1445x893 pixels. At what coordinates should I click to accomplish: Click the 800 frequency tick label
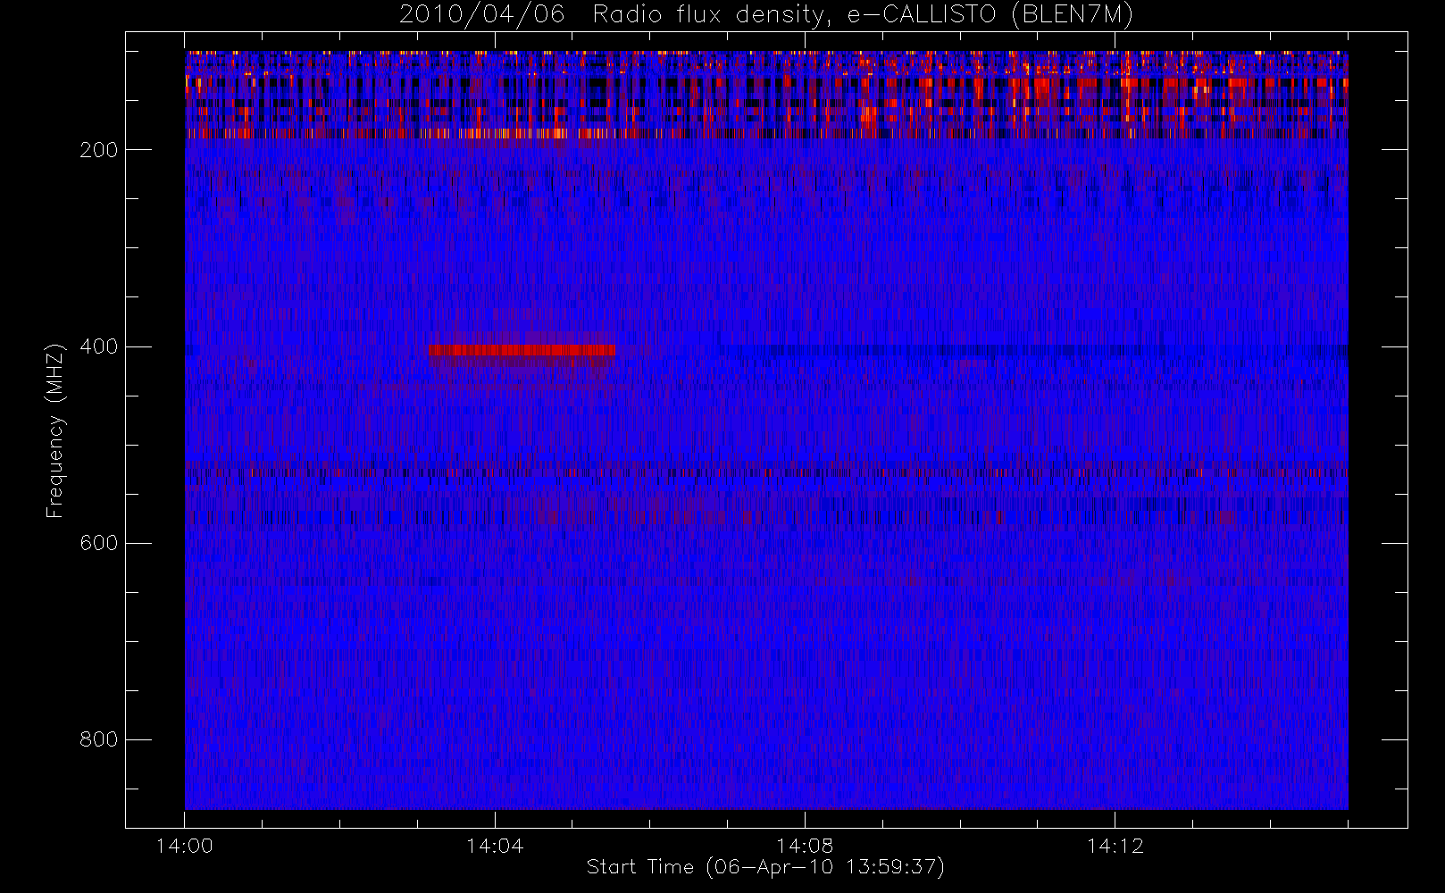98,739
